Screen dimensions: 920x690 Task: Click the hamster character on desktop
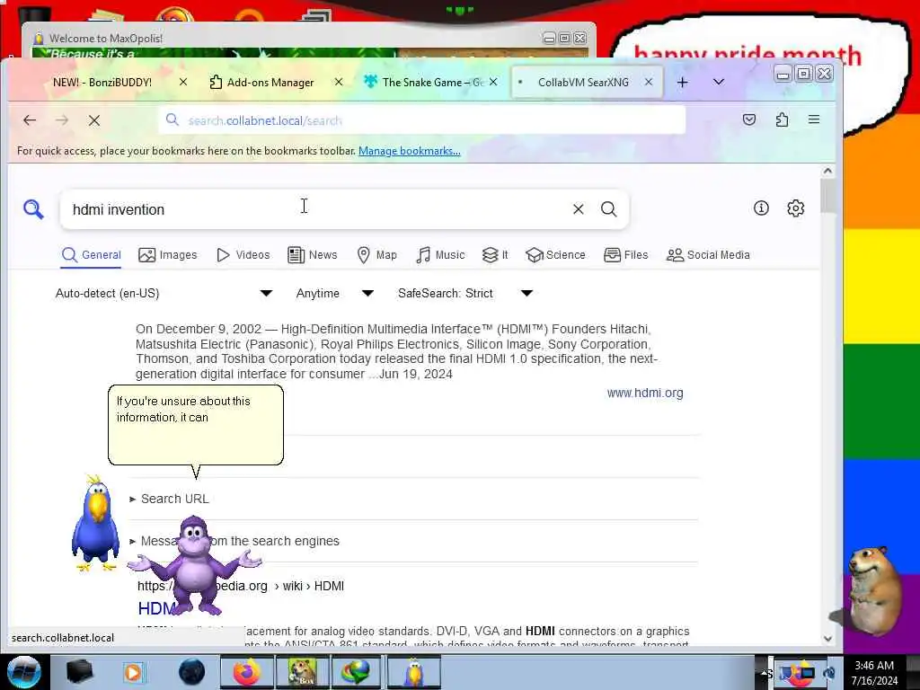click(873, 589)
